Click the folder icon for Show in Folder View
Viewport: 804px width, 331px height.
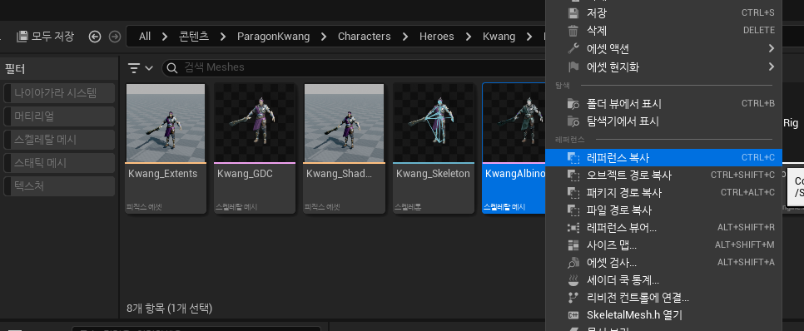[x=573, y=104]
